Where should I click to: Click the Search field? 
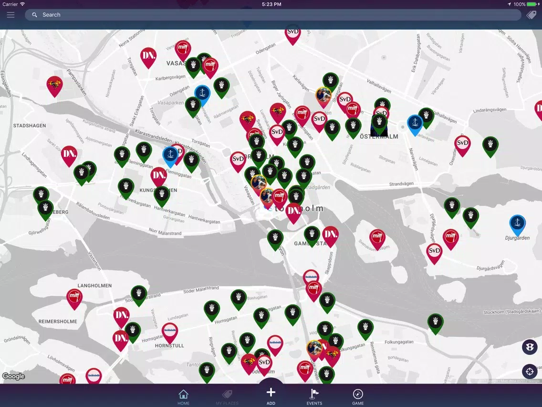[273, 14]
